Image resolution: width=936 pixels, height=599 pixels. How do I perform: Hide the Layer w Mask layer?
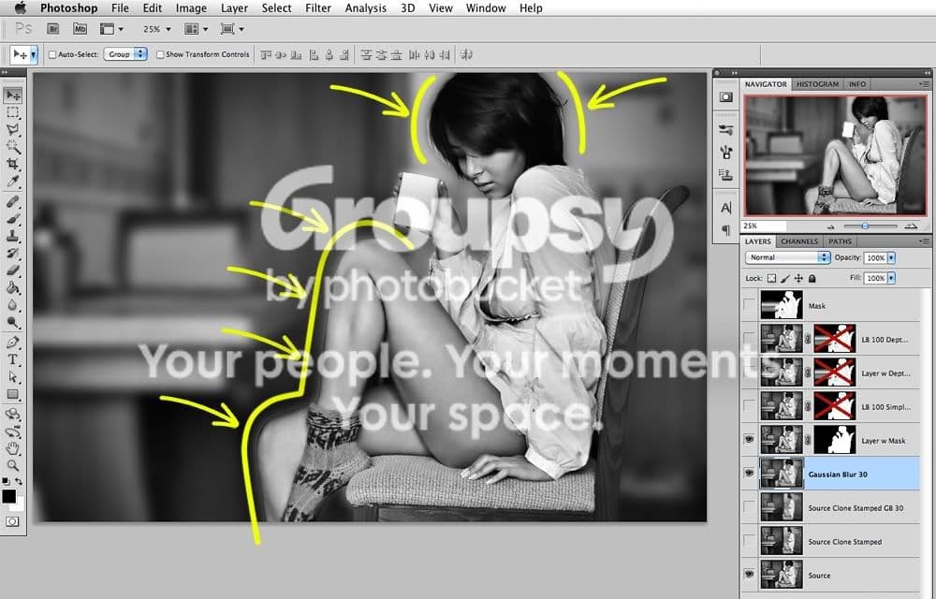(x=749, y=440)
